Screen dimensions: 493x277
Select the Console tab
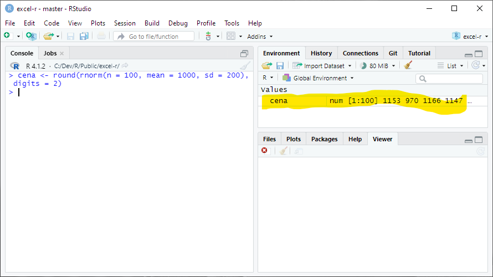pos(22,53)
